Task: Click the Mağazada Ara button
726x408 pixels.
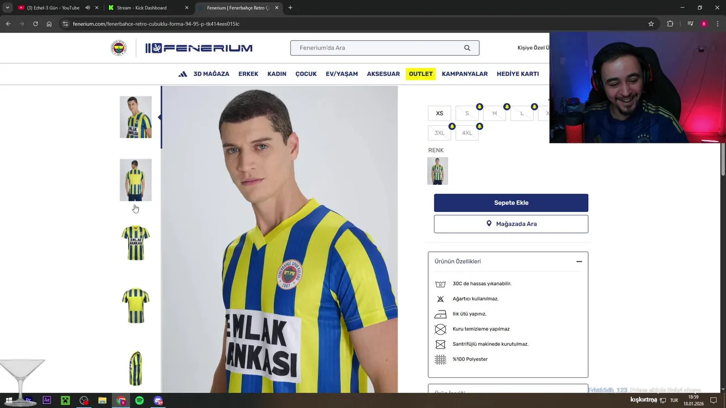Action: pyautogui.click(x=511, y=224)
